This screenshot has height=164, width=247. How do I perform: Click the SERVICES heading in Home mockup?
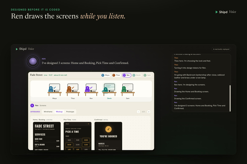click(40, 134)
